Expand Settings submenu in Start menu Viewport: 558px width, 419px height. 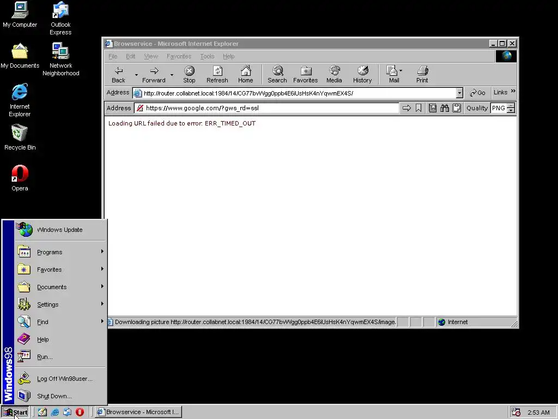(x=60, y=304)
